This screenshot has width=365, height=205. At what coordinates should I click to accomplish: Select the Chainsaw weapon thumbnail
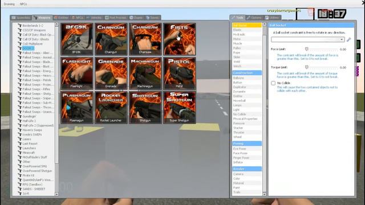pyautogui.click(x=145, y=39)
